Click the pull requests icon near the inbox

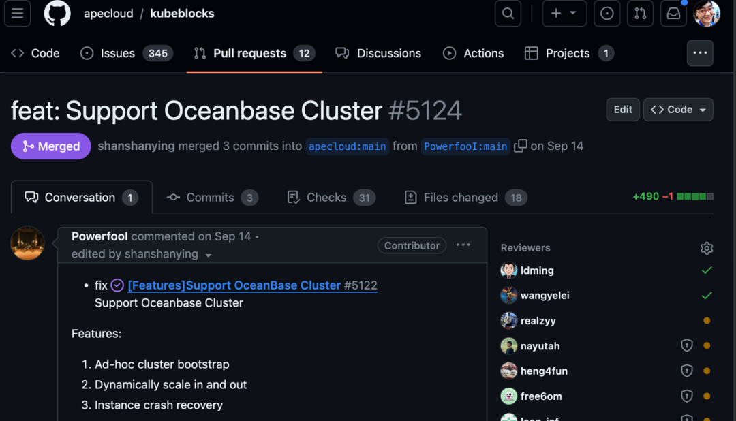coord(640,13)
